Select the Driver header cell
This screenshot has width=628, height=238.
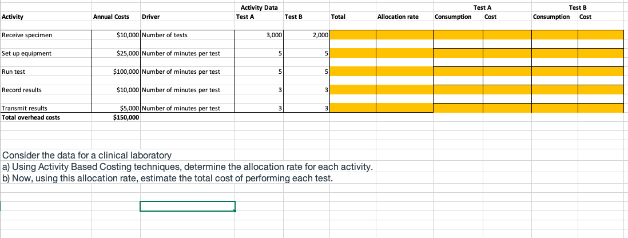click(188, 17)
